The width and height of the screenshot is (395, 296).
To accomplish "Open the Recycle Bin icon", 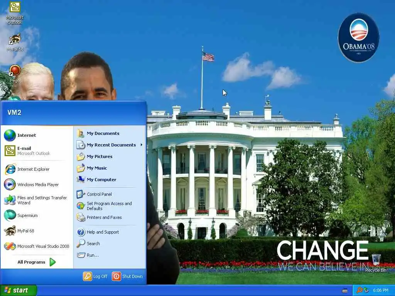I will [x=376, y=263].
